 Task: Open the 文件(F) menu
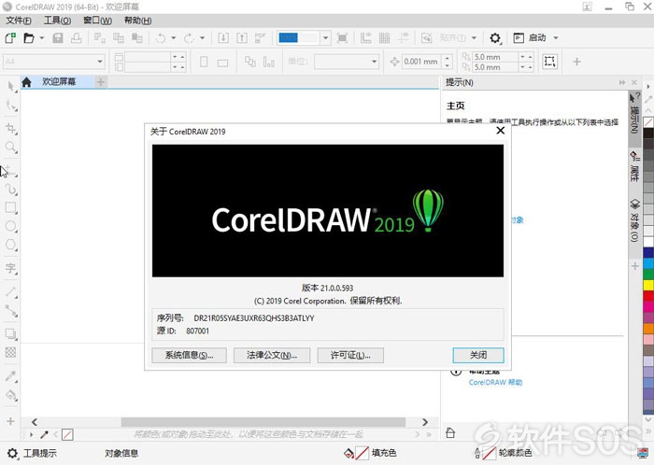(x=19, y=21)
